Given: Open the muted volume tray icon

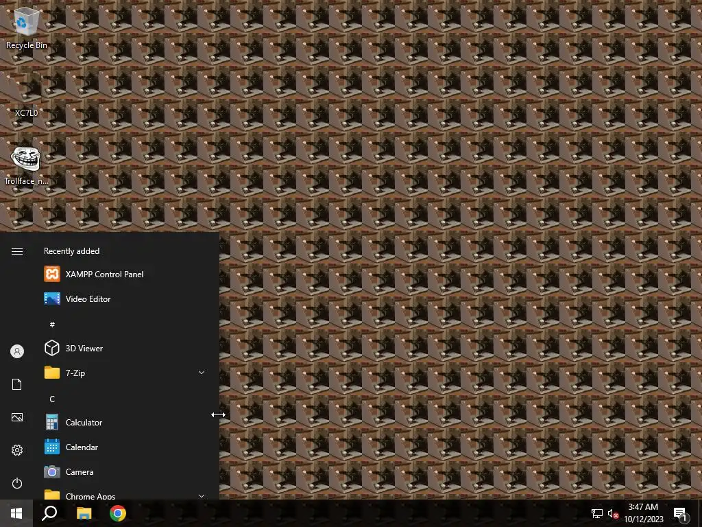Looking at the screenshot, I should click(x=613, y=513).
